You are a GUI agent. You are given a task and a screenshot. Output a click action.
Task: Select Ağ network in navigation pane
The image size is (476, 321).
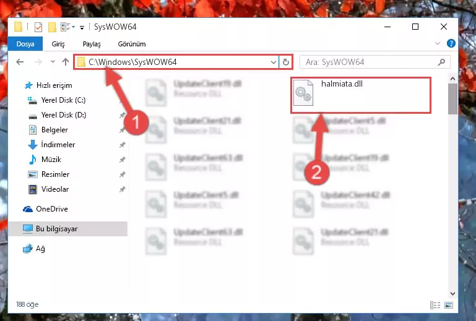34,249
